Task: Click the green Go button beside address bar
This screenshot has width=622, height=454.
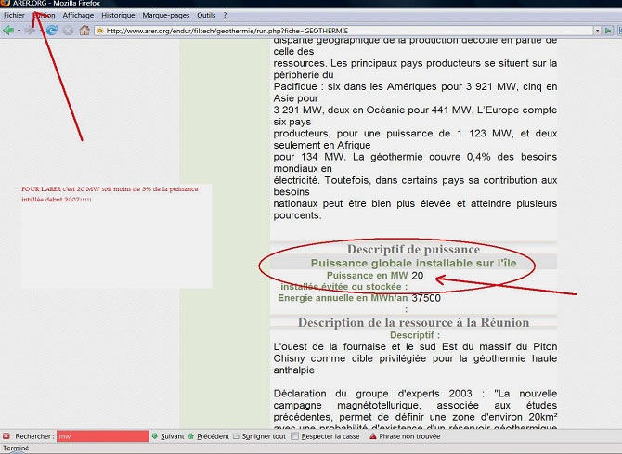Action: point(608,31)
